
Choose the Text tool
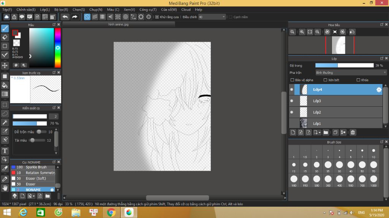pos(5,151)
